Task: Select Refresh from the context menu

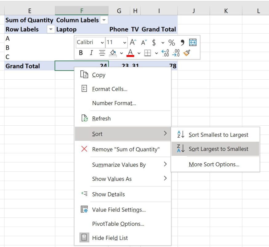Action: point(101,118)
